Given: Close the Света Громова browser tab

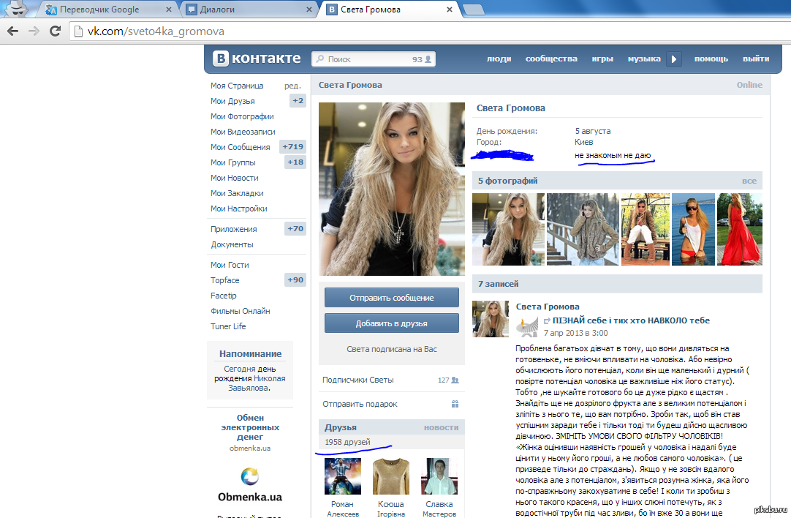Looking at the screenshot, I should [450, 10].
